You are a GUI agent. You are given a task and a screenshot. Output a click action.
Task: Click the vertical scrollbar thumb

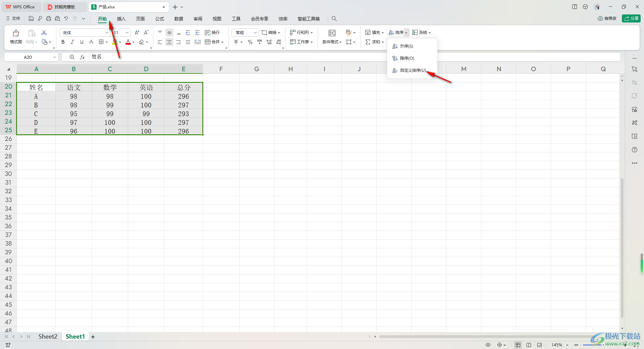pyautogui.click(x=622, y=248)
